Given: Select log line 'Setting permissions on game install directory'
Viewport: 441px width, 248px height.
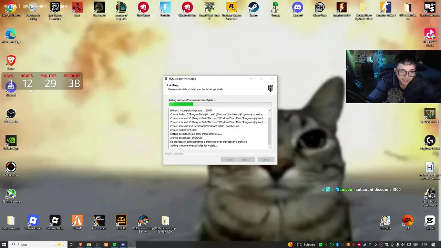Looking at the screenshot, I should pyautogui.click(x=196, y=134).
